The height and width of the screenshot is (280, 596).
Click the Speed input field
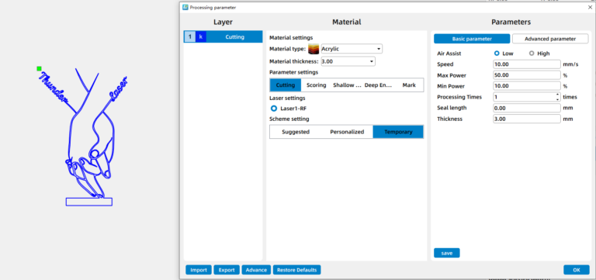pos(527,64)
